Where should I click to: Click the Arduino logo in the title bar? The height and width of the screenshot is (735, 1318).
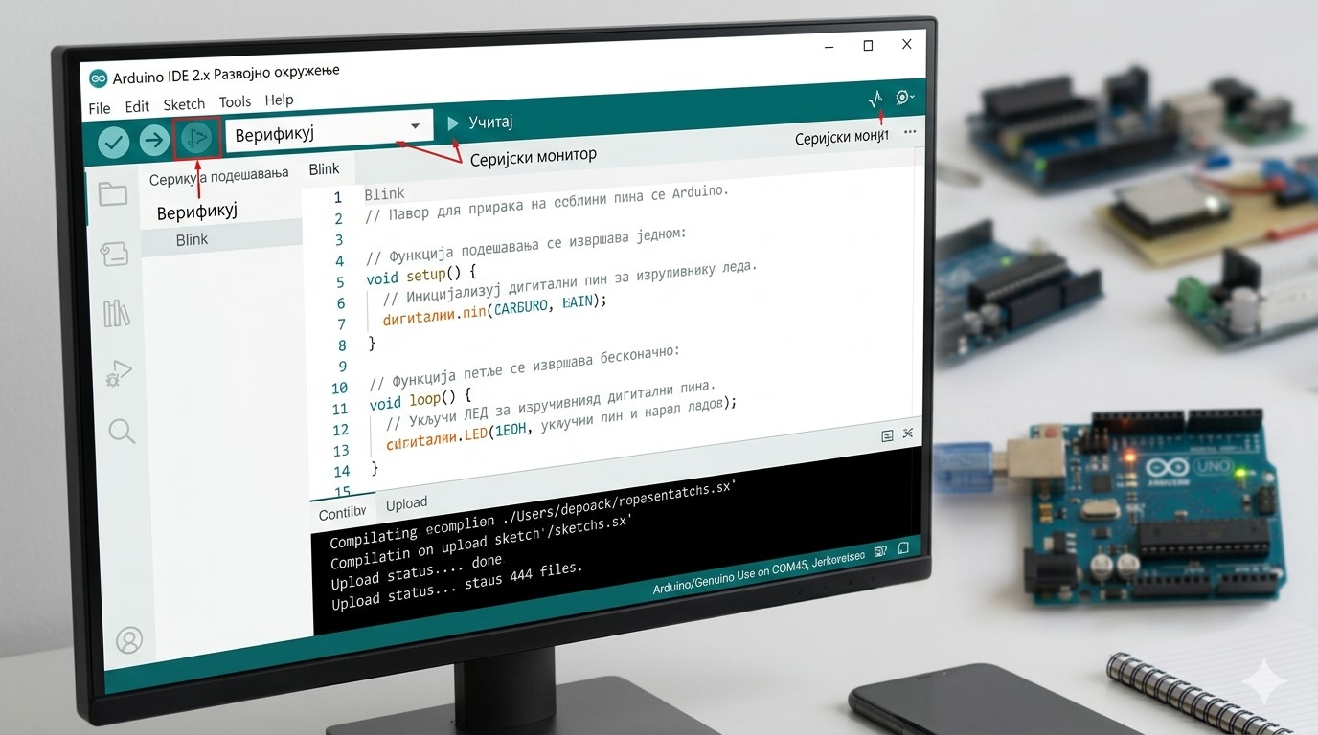tap(98, 78)
